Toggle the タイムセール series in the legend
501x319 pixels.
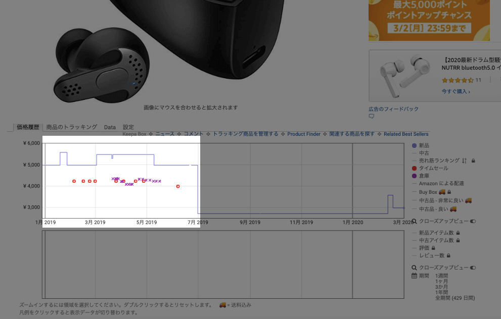415,168
